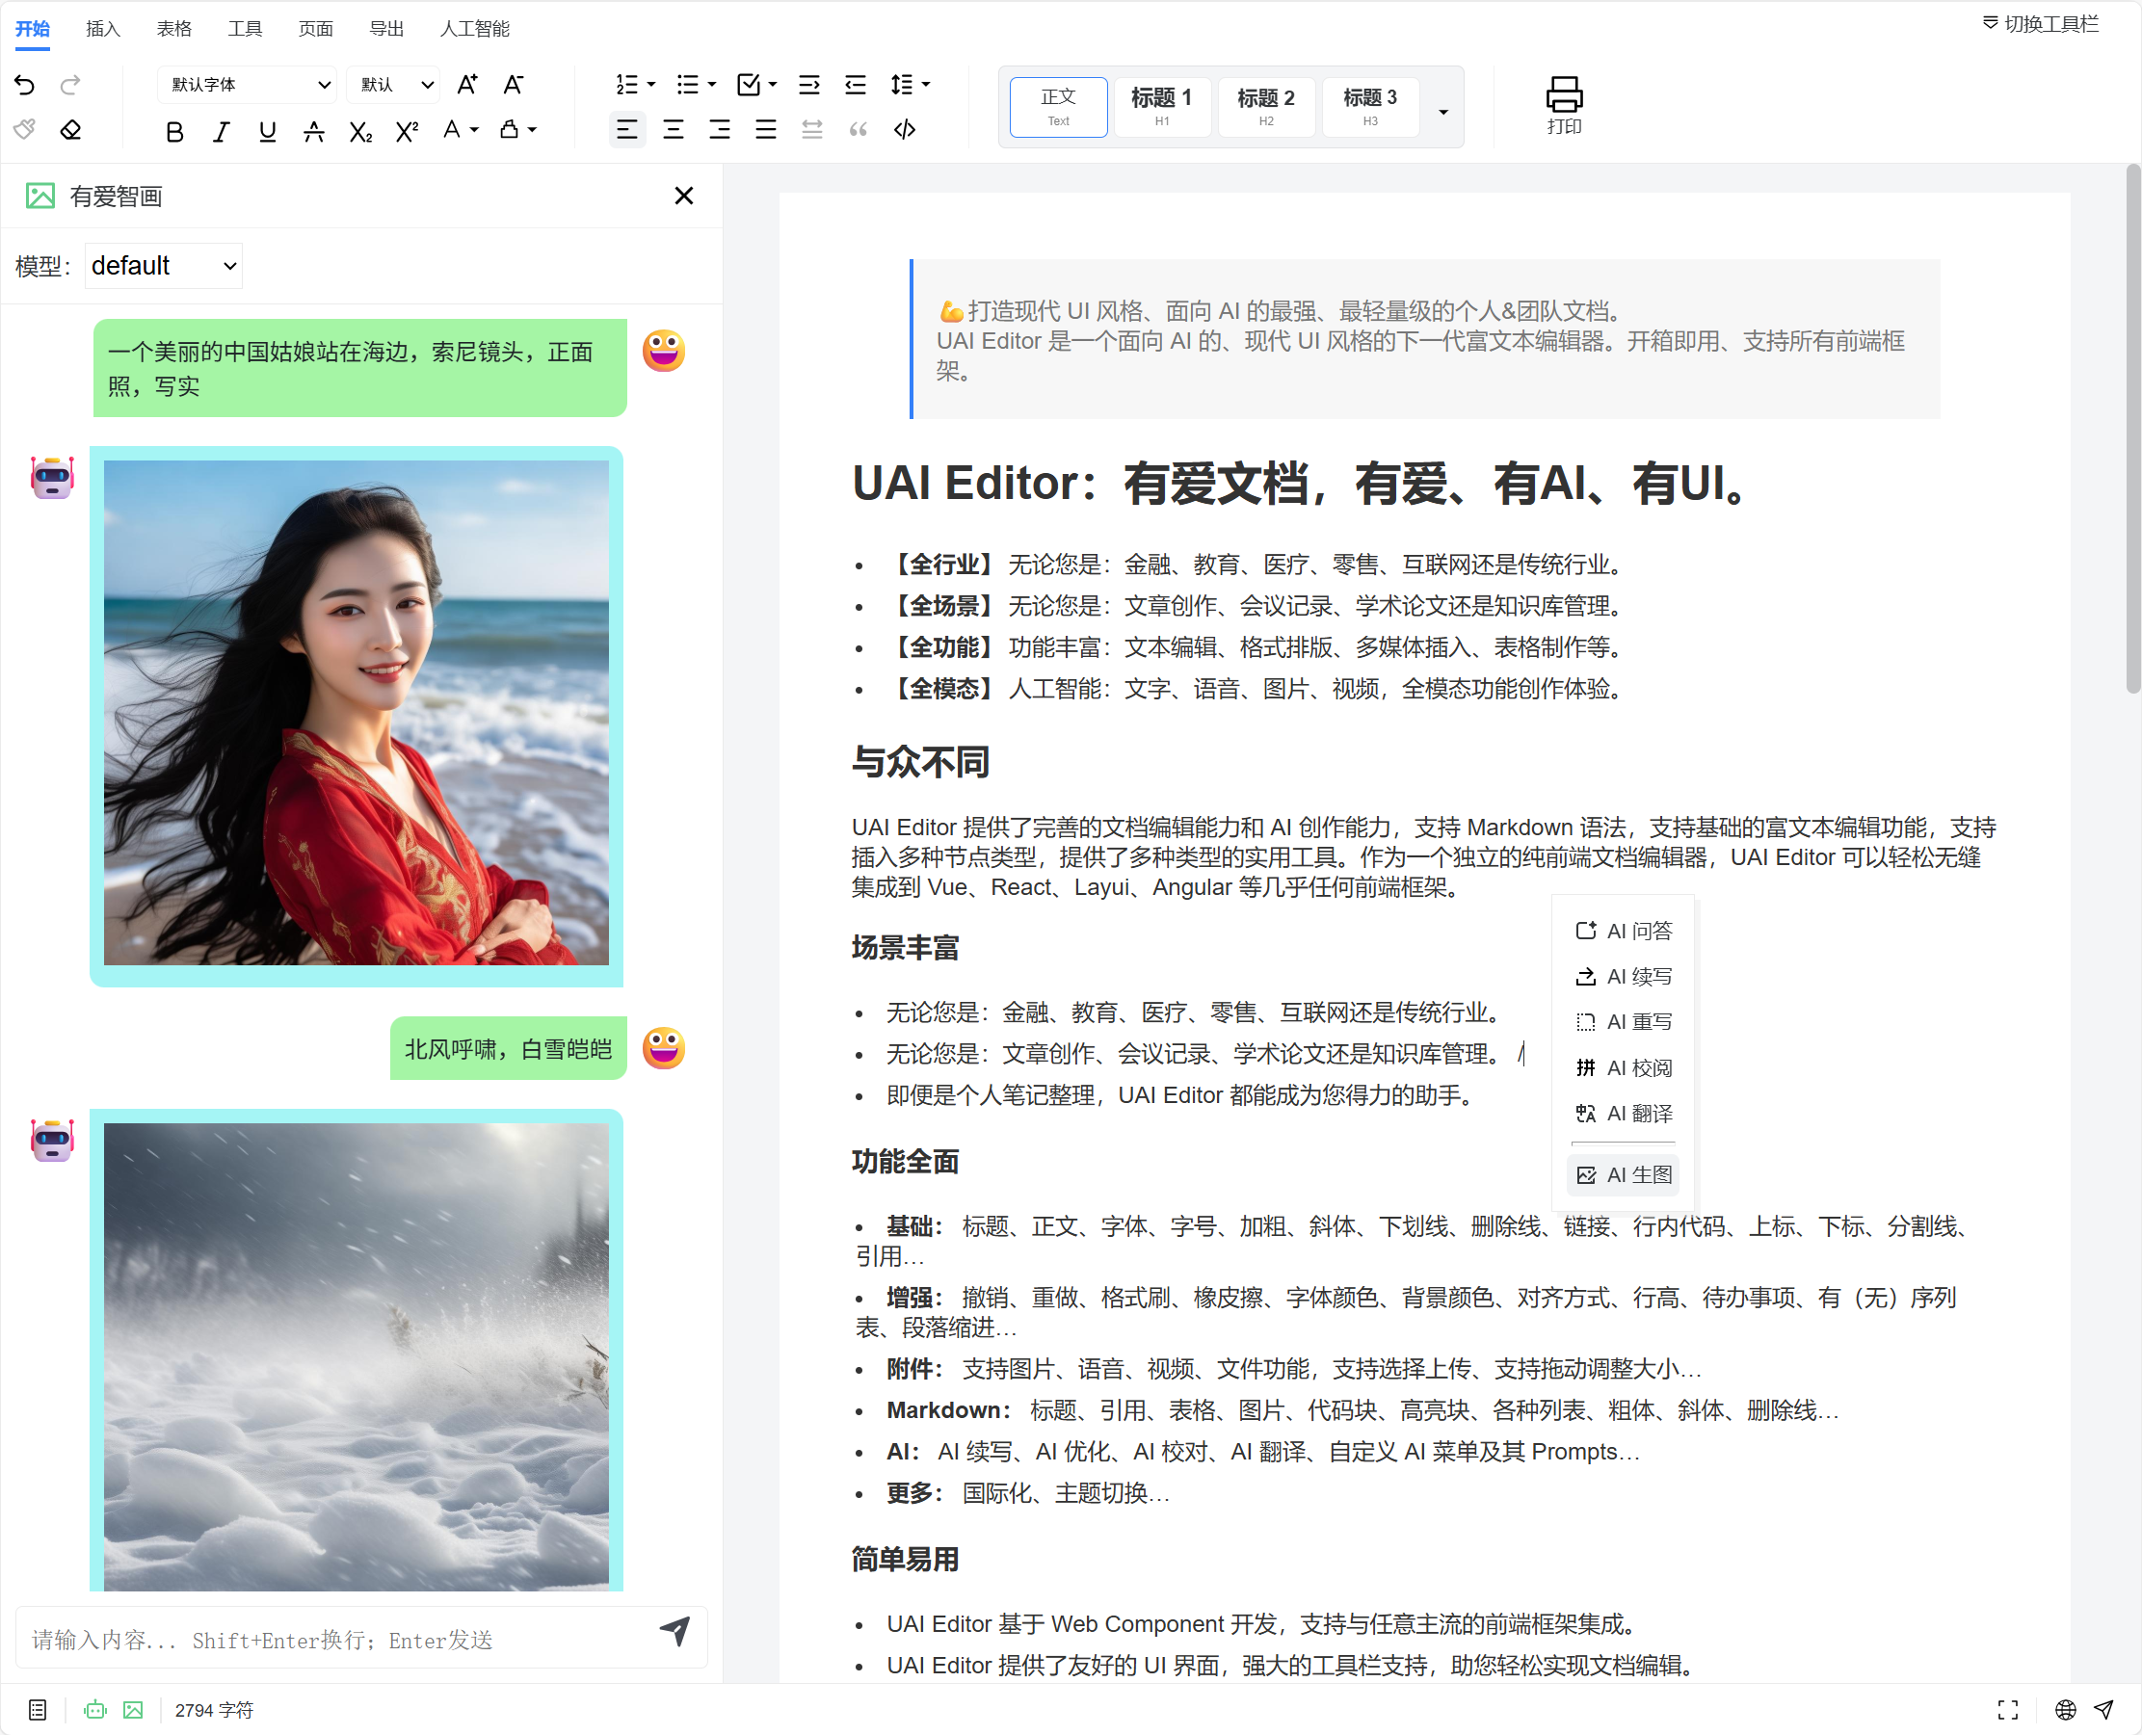Click 切换工具栏 to switch toolbar
The height and width of the screenshot is (1735, 2142).
2041,24
